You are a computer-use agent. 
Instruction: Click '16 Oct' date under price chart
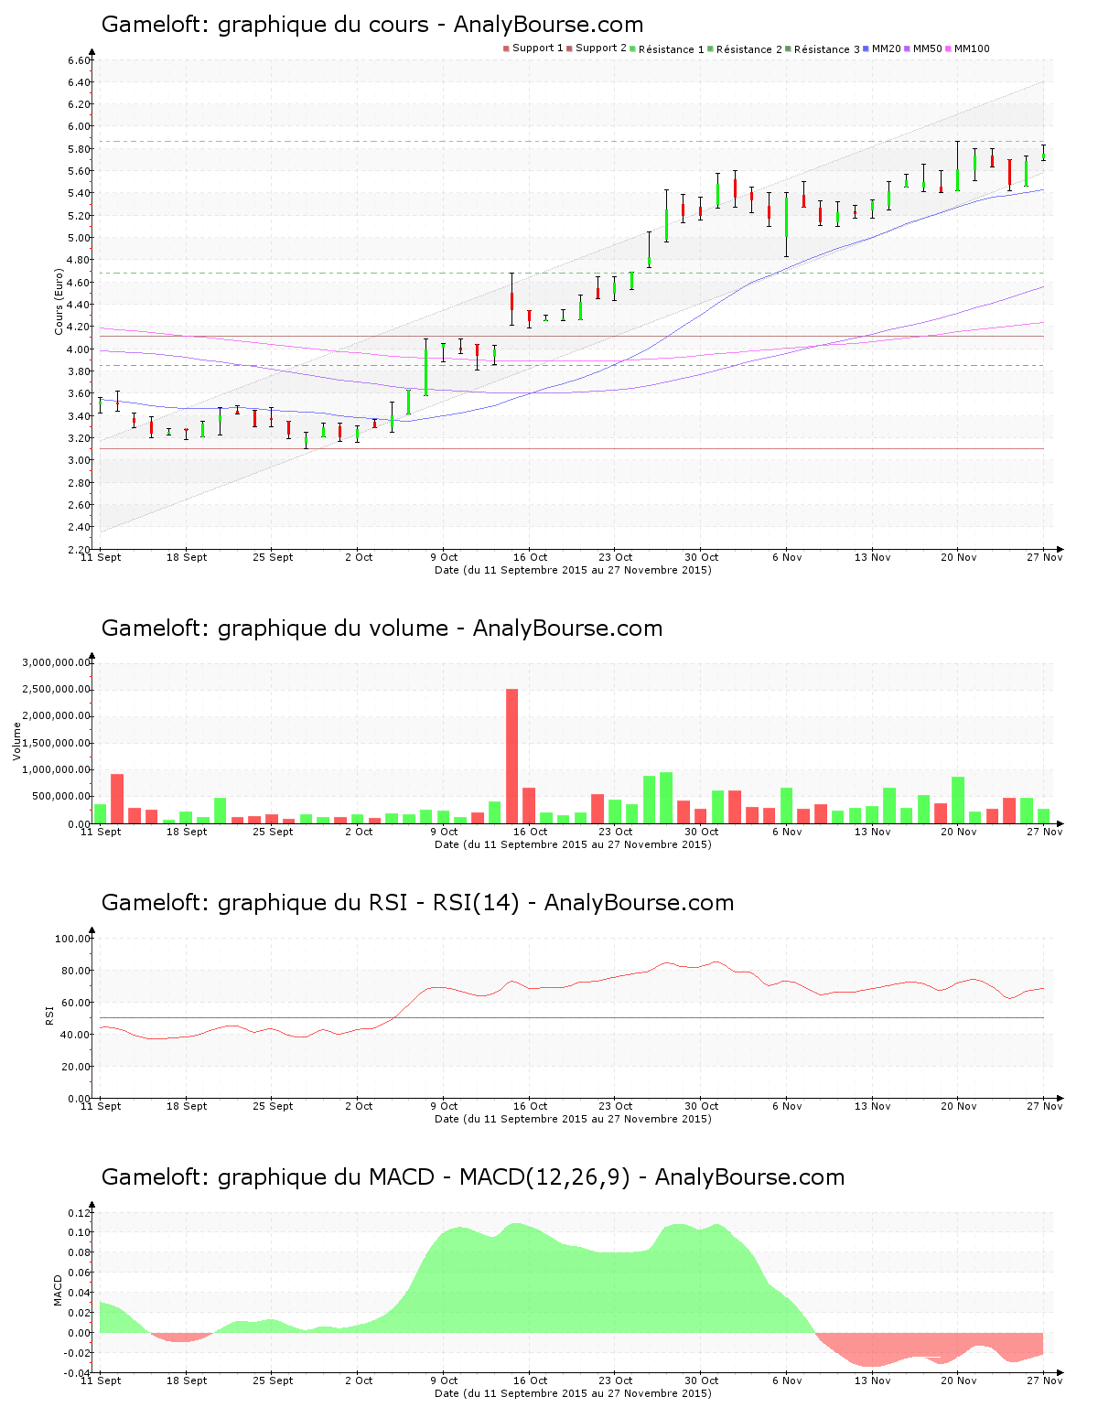[x=530, y=557]
